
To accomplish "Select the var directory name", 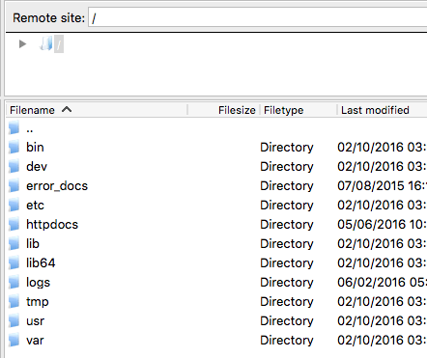I will coord(35,340).
